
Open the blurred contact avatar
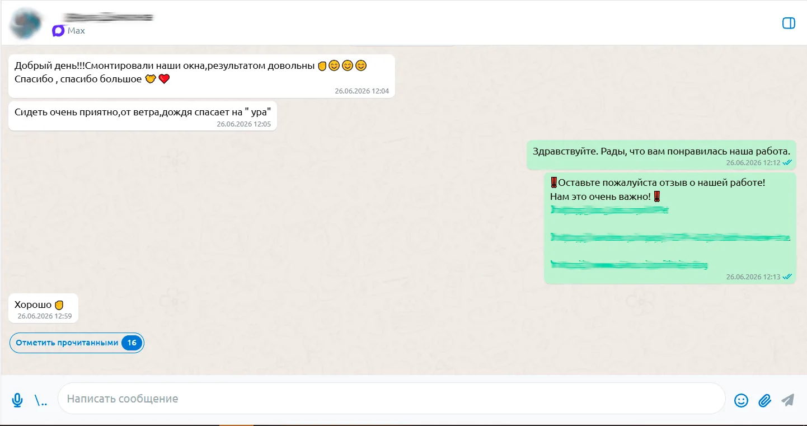click(x=26, y=23)
